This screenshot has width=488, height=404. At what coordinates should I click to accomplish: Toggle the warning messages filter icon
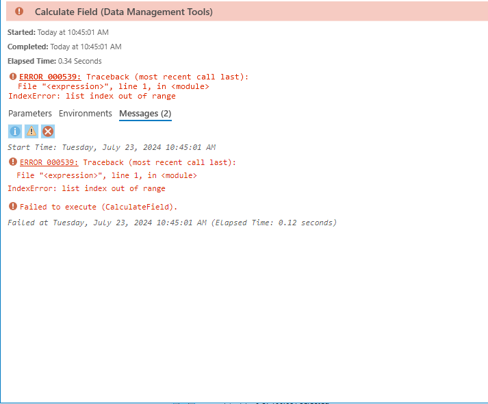31,131
